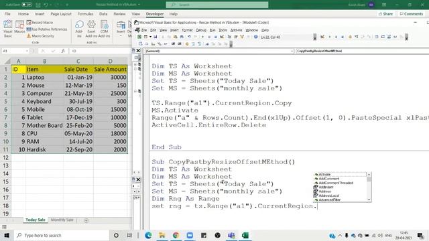This screenshot has width=429, height=241.
Task: Click the taskbar search box
Action: click(x=61, y=235)
